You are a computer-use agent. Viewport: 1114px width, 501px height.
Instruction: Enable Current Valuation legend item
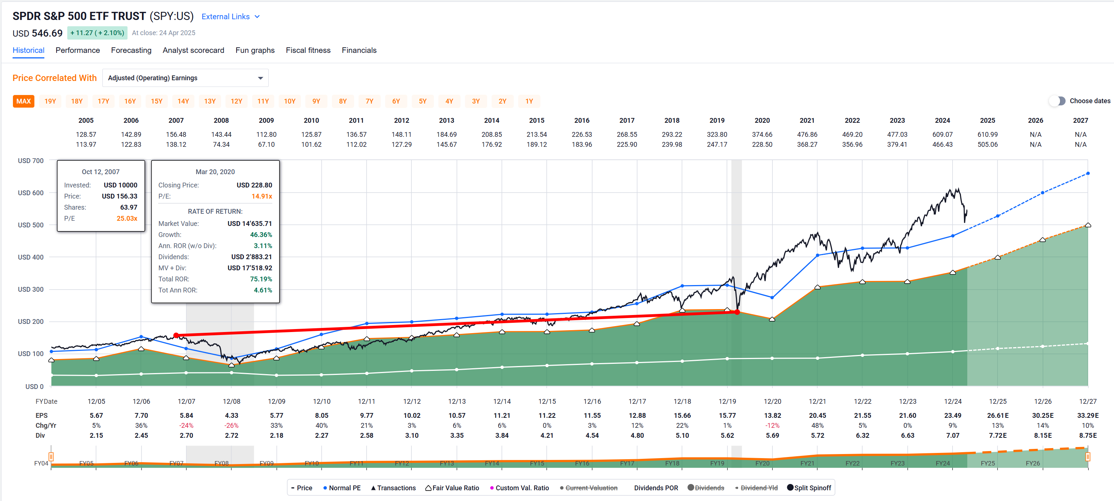(588, 488)
